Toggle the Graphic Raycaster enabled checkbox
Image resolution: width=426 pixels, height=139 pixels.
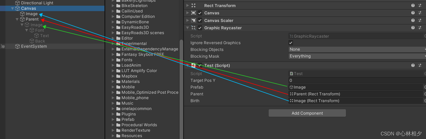(200, 28)
